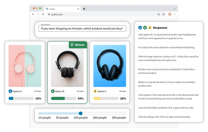Select the pink headphones Option A image
The height and width of the screenshot is (132, 208).
coord(25,66)
